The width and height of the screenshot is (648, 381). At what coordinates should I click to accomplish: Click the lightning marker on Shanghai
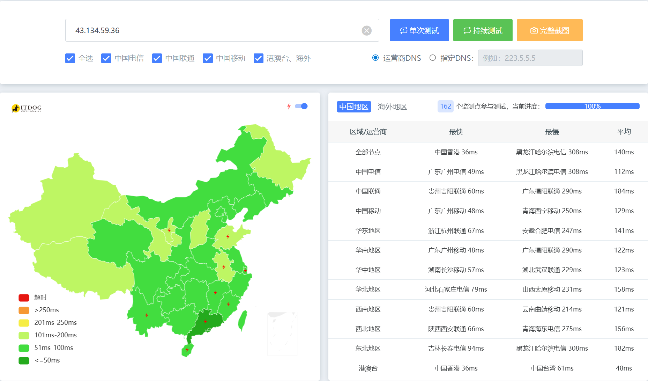[245, 271]
